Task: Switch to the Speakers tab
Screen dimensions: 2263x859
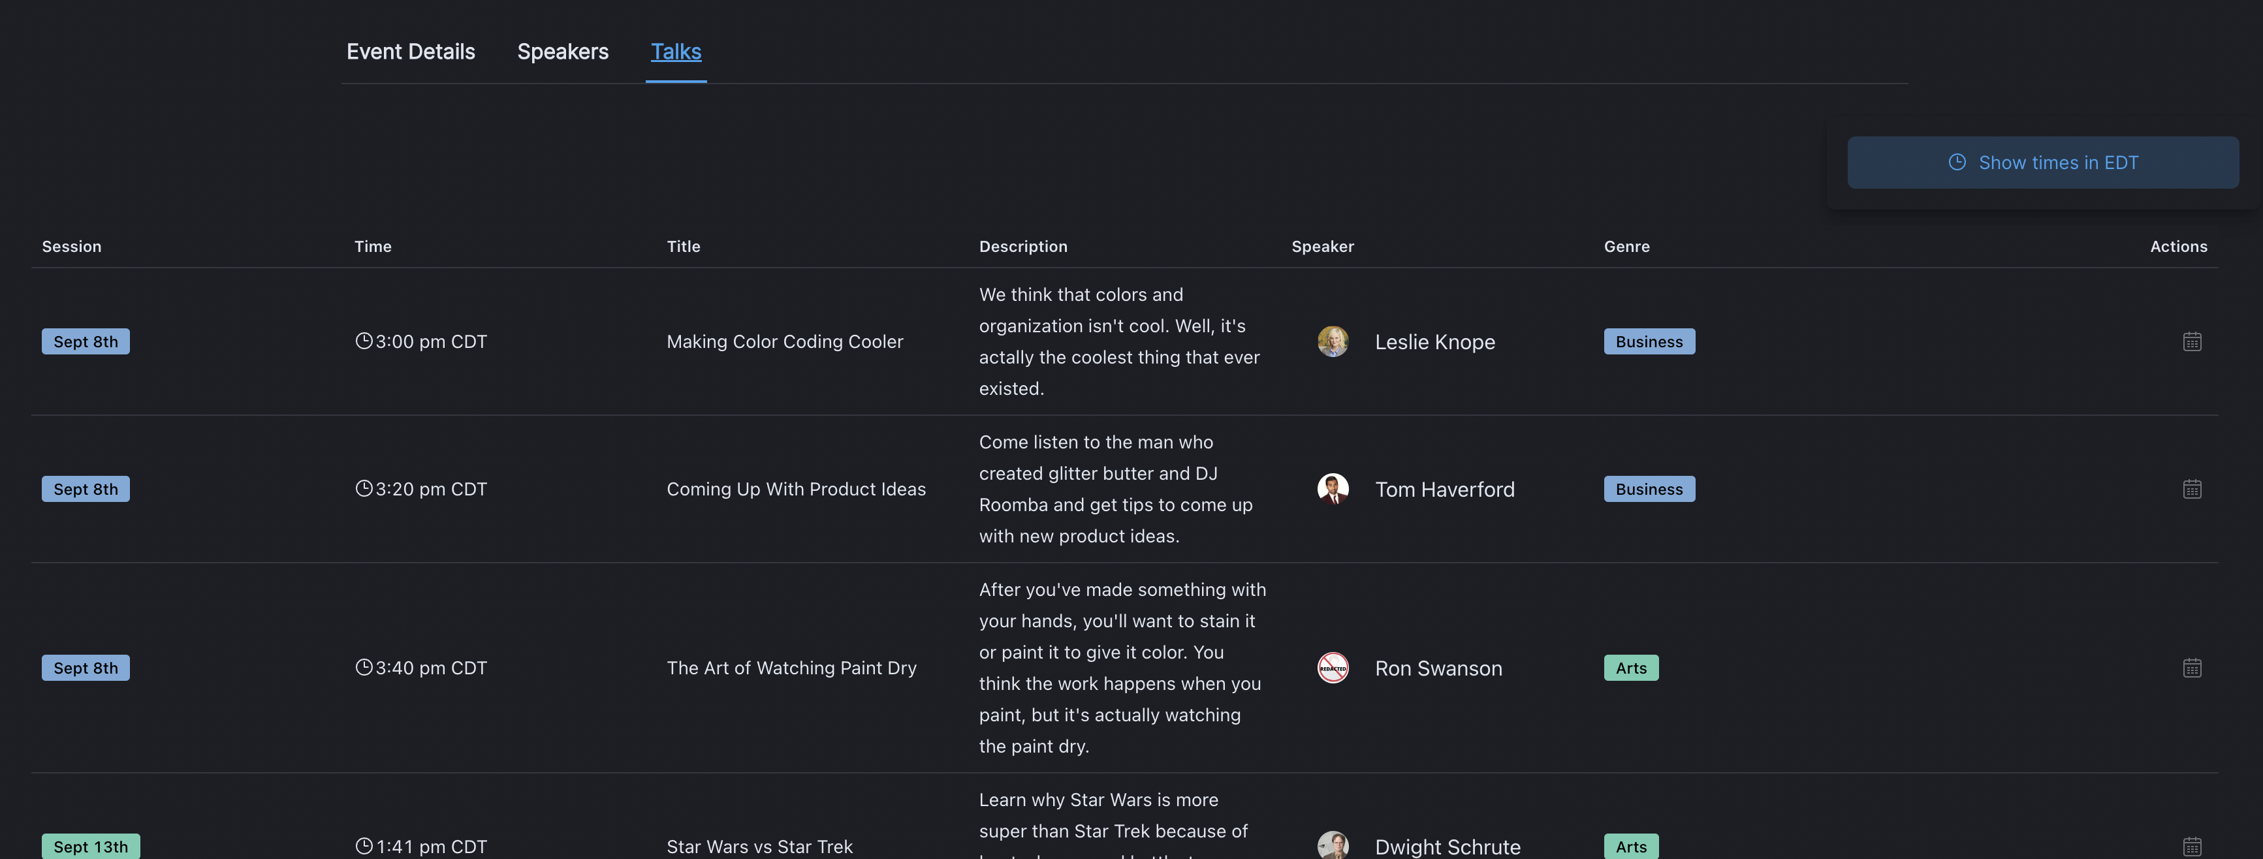Action: pyautogui.click(x=562, y=52)
